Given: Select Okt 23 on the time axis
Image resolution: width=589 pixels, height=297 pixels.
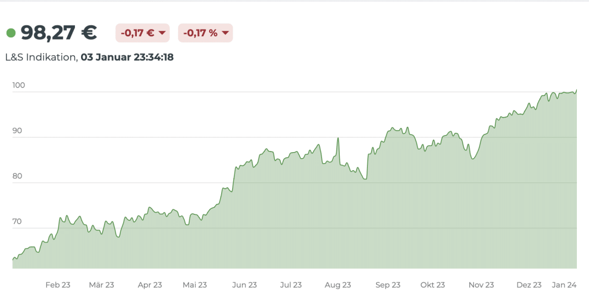Looking at the screenshot, I should point(432,285).
